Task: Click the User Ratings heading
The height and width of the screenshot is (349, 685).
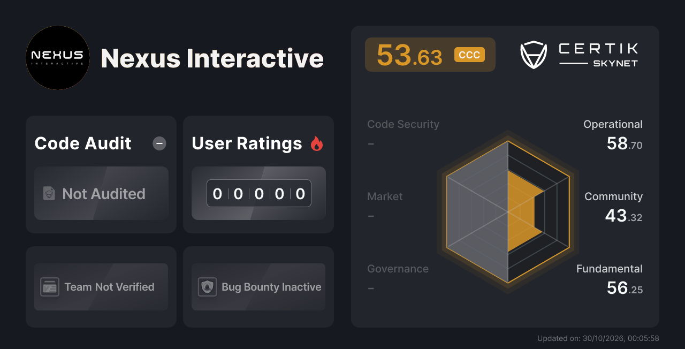Action: (x=247, y=143)
